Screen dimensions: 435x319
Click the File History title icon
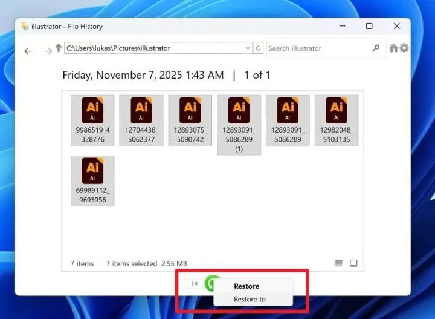25,26
